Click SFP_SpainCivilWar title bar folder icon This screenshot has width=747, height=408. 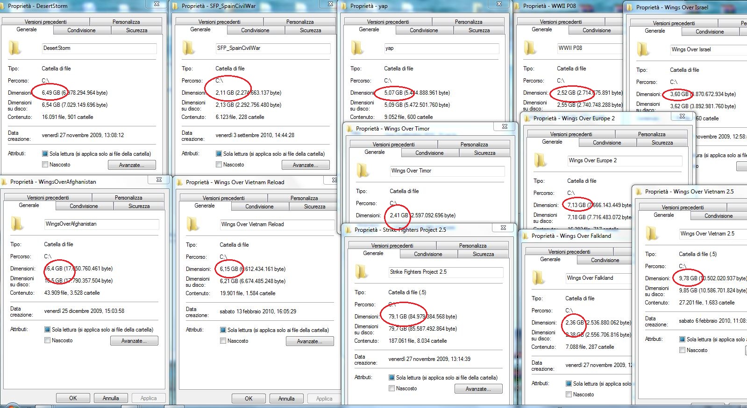pyautogui.click(x=176, y=6)
